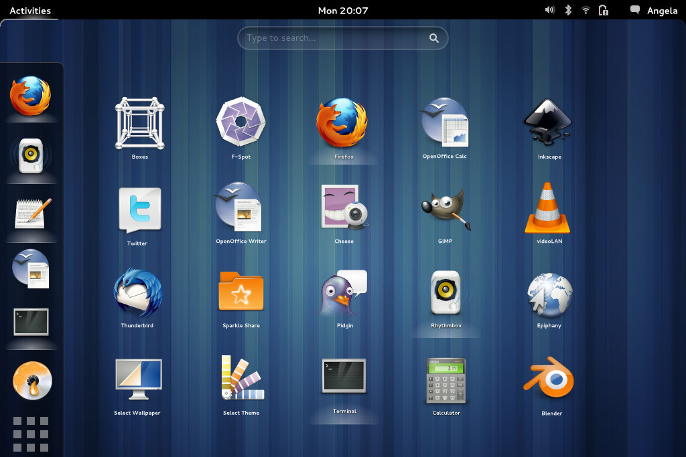Focus the Type to search field
The height and width of the screenshot is (457, 686).
pos(342,38)
